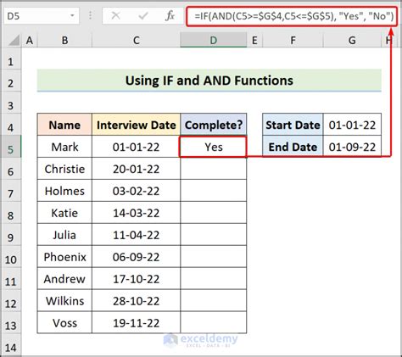Click the 'Name' header cell

tap(64, 125)
